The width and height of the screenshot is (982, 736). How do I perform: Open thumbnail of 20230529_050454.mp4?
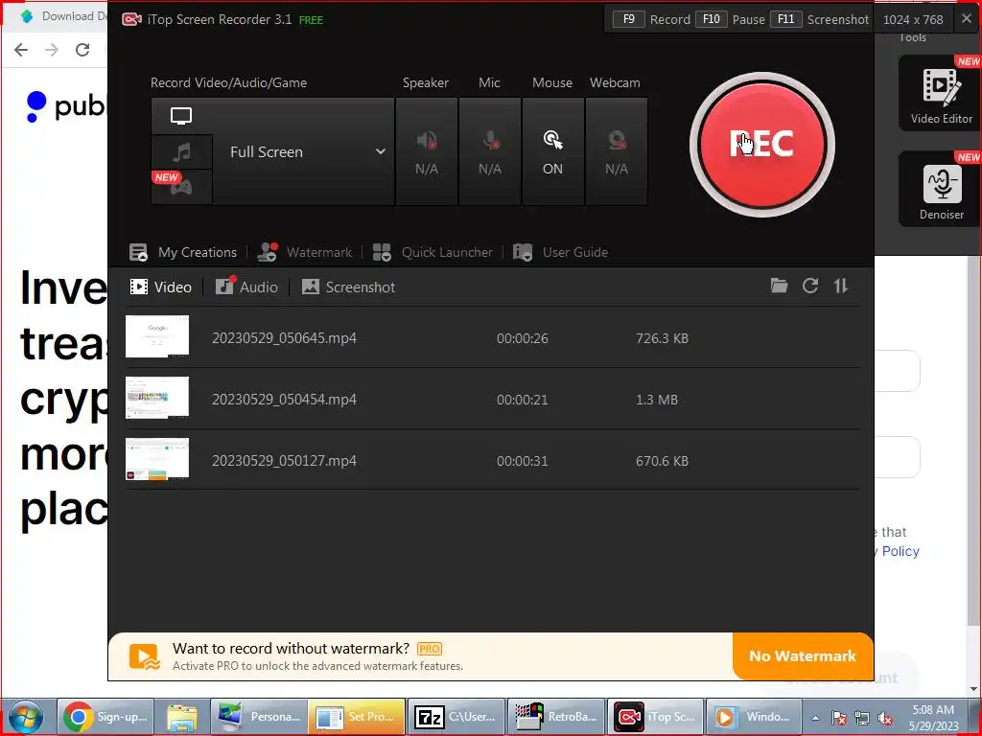[x=157, y=398]
